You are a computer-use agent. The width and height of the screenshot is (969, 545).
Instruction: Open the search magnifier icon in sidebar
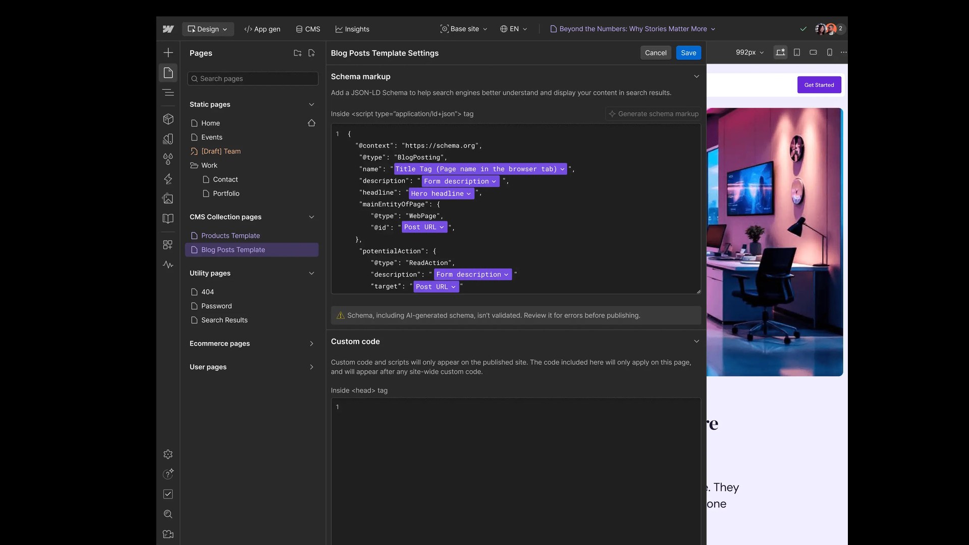click(x=168, y=514)
